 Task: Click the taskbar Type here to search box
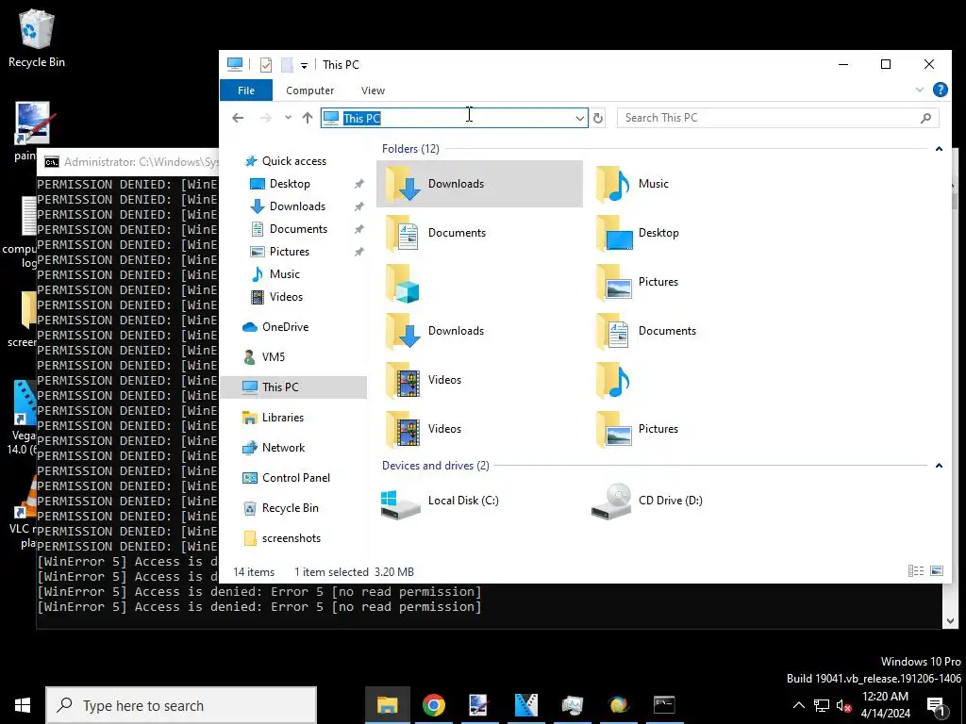pyautogui.click(x=181, y=705)
